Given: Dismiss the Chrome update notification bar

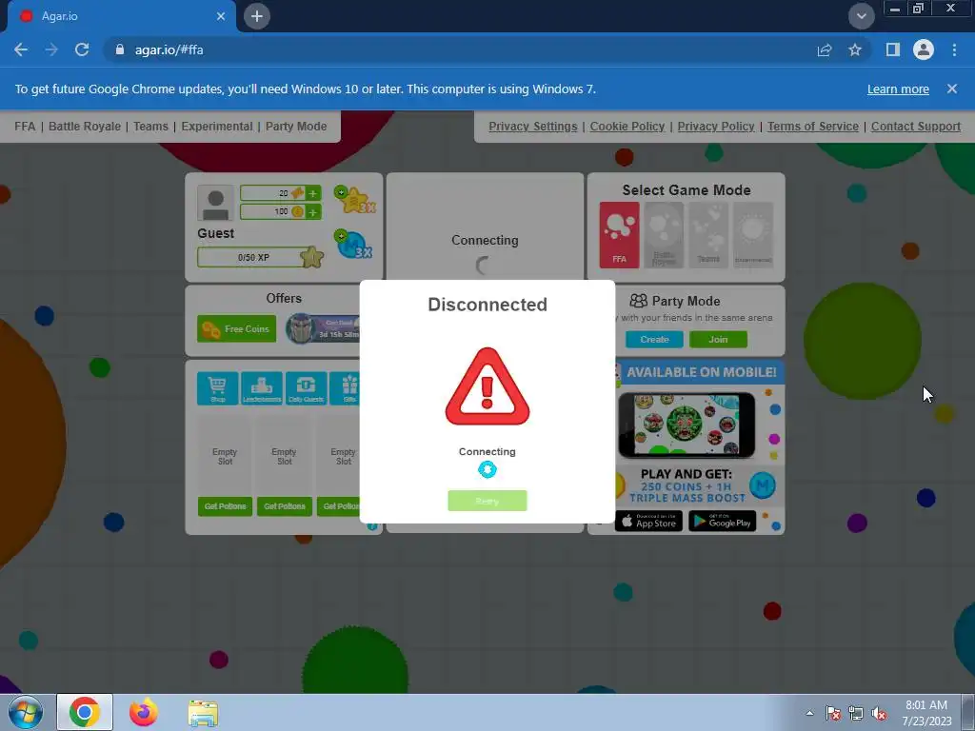Looking at the screenshot, I should click(952, 89).
